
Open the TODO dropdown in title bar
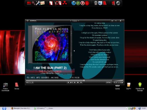(x=75, y=21)
